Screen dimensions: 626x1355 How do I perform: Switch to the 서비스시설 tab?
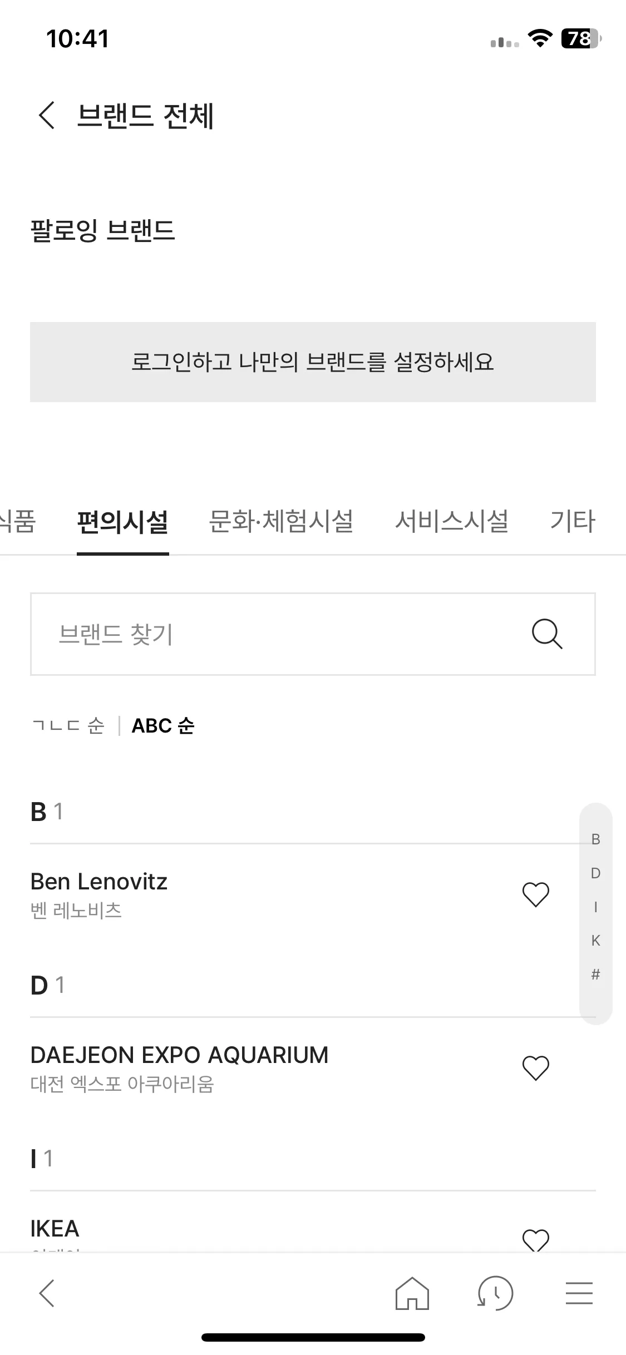click(x=452, y=522)
